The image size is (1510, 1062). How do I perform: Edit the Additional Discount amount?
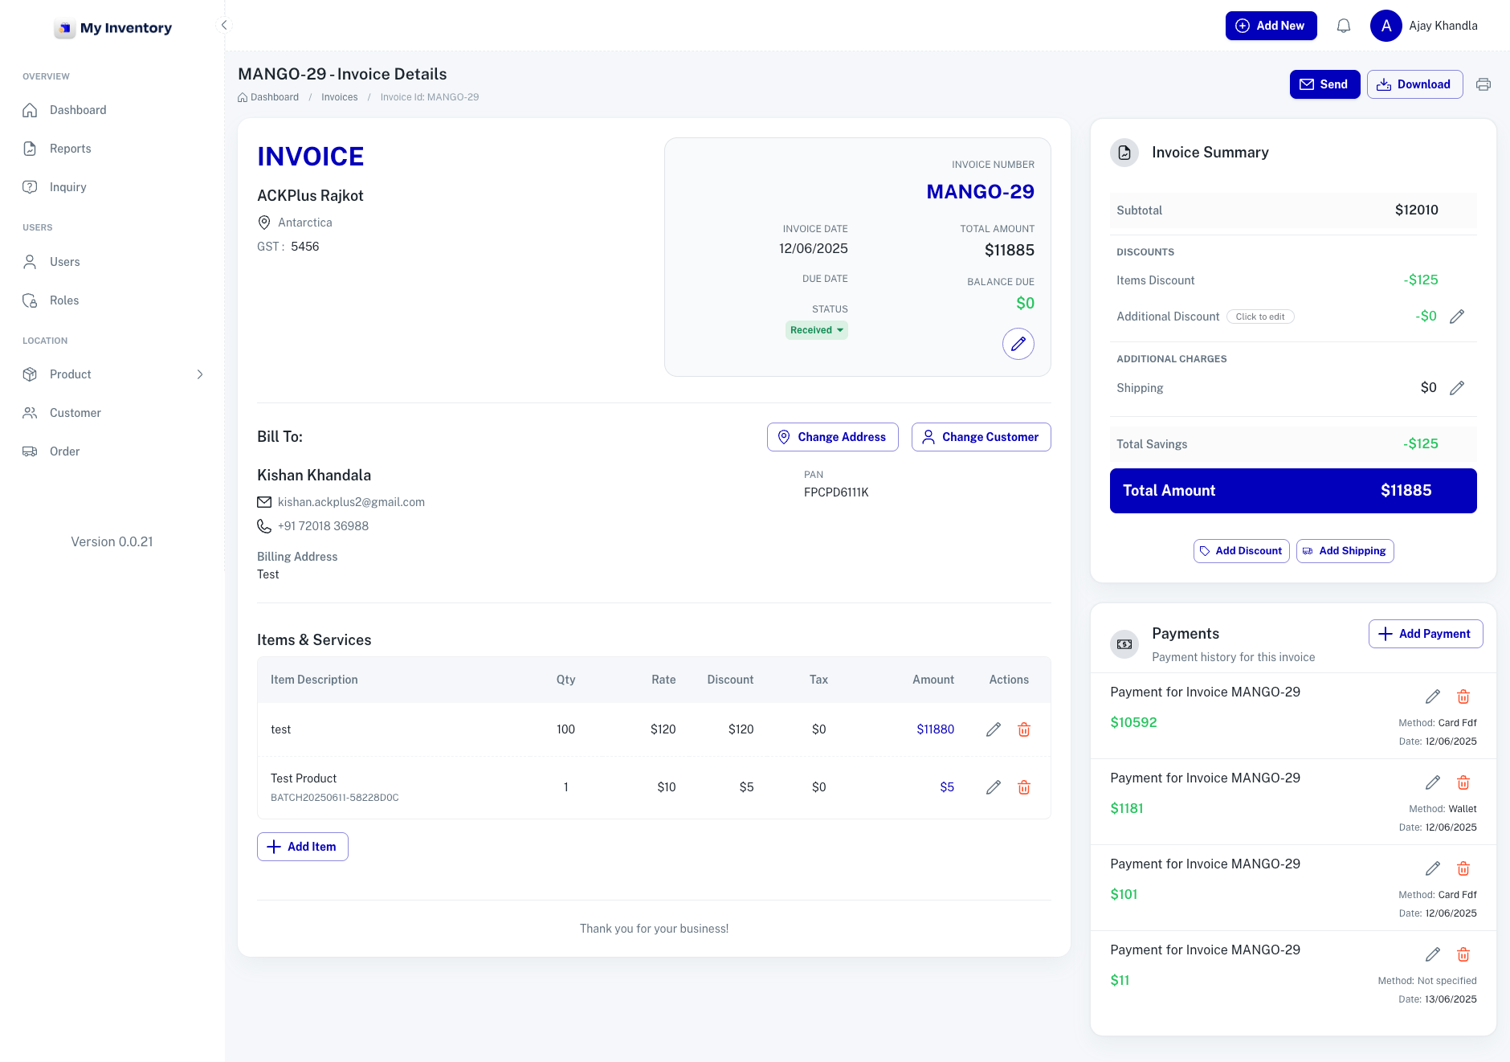pyautogui.click(x=1456, y=317)
